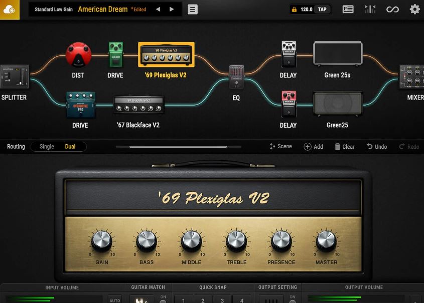
Task: Open the Output Setting icon
Action: (x=271, y=299)
